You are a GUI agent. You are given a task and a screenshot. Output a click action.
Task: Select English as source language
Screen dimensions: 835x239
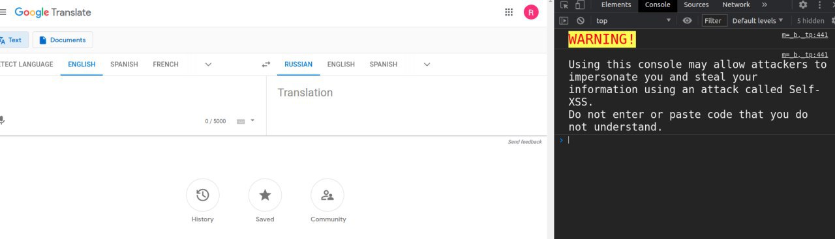click(82, 64)
